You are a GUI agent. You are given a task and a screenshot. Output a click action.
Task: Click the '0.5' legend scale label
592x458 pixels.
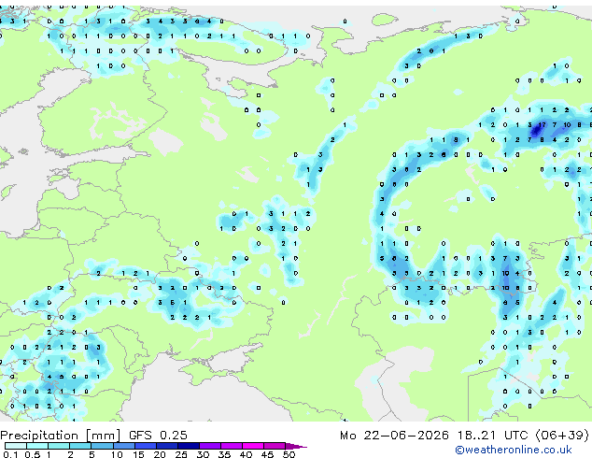point(33,454)
